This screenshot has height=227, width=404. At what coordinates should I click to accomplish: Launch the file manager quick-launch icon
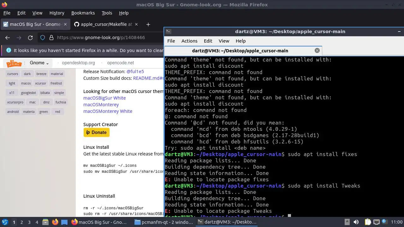tap(45, 222)
